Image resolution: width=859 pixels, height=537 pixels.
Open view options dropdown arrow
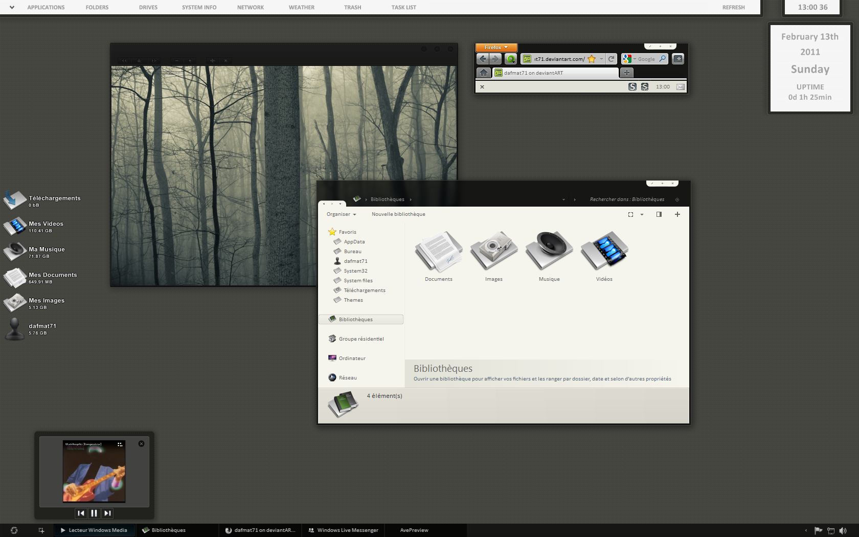point(642,214)
